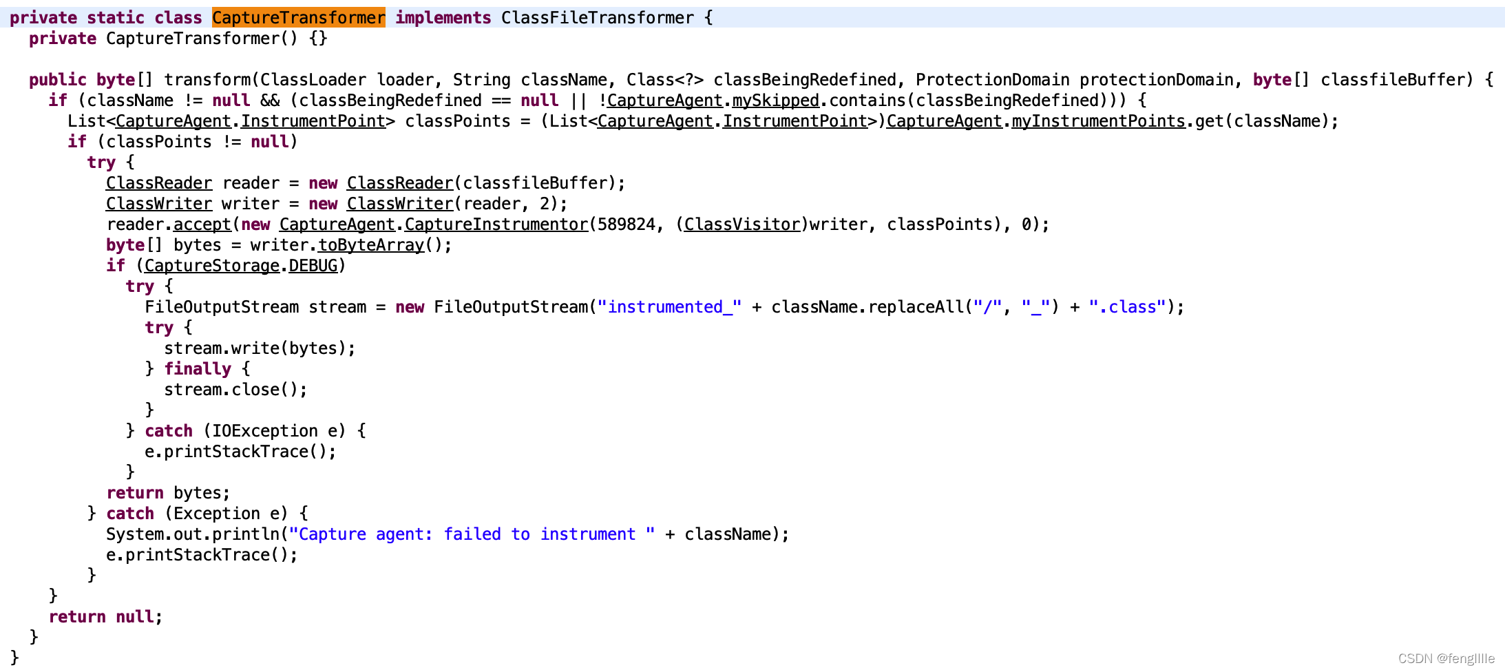
Task: Click the "Capture agent: failed to instrument" string
Action: (x=472, y=534)
